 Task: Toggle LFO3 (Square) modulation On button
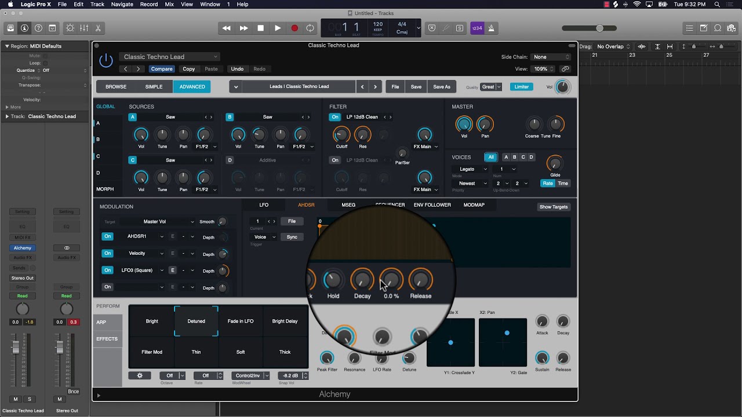tap(107, 270)
